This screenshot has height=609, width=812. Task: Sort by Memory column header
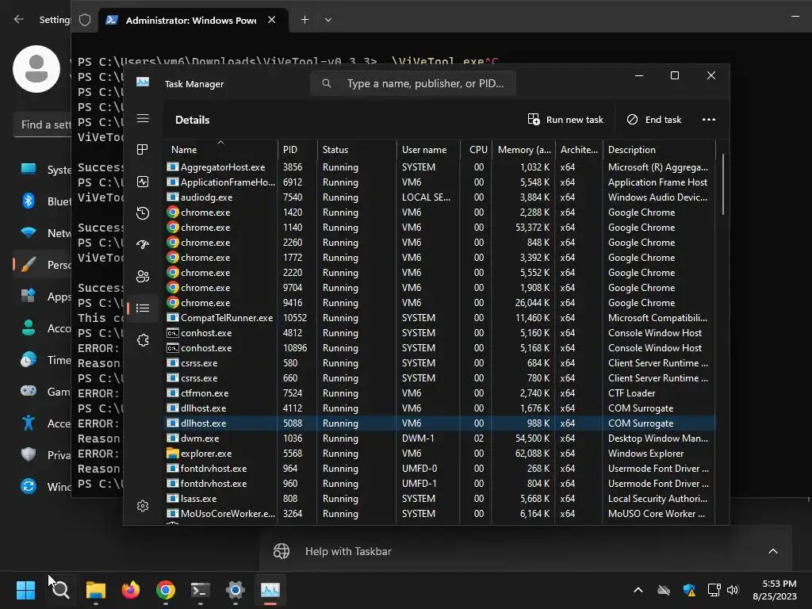click(x=523, y=150)
